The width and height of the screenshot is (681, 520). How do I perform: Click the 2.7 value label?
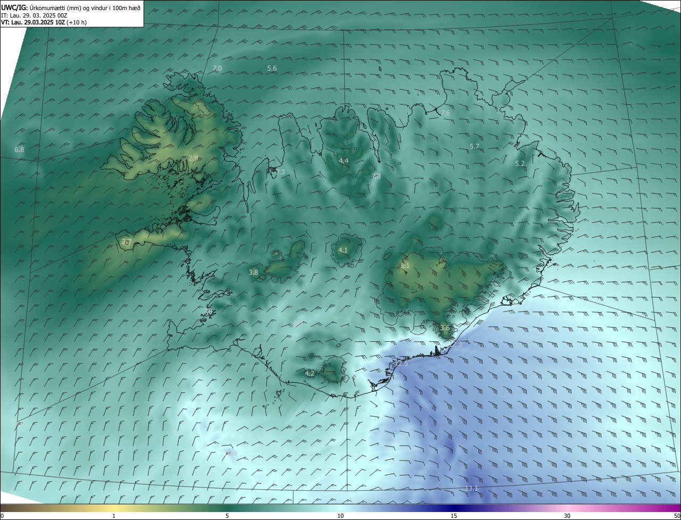pos(126,242)
